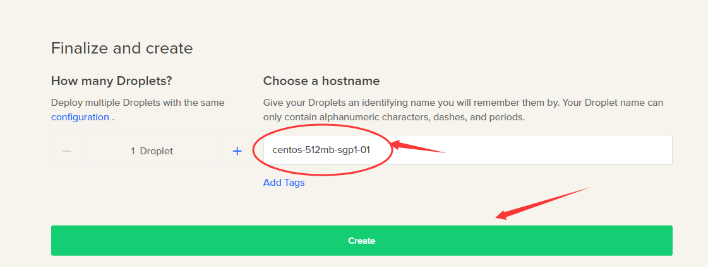The height and width of the screenshot is (267, 708).
Task: Focus the hostname input field
Action: 468,150
